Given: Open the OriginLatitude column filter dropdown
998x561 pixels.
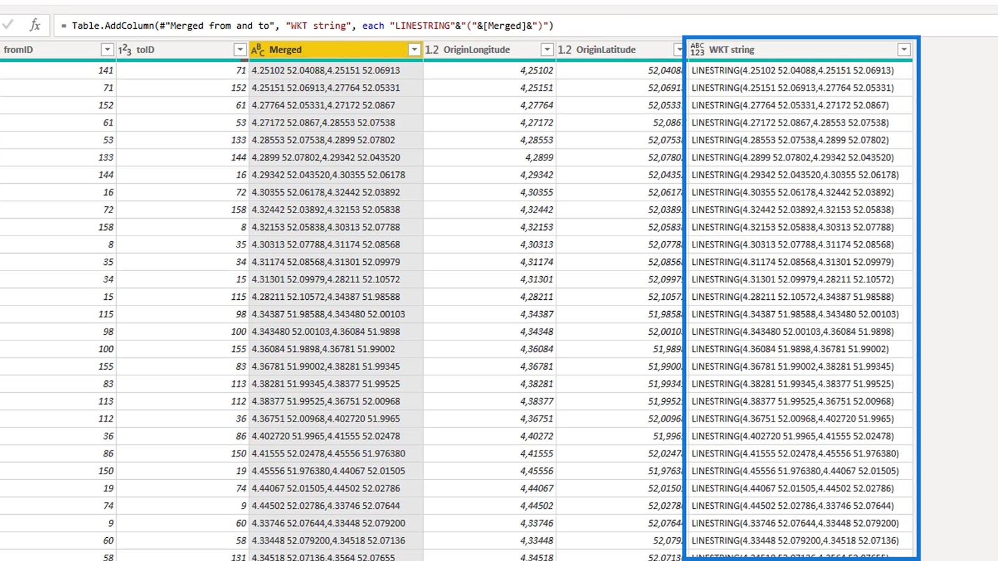Looking at the screenshot, I should point(679,49).
